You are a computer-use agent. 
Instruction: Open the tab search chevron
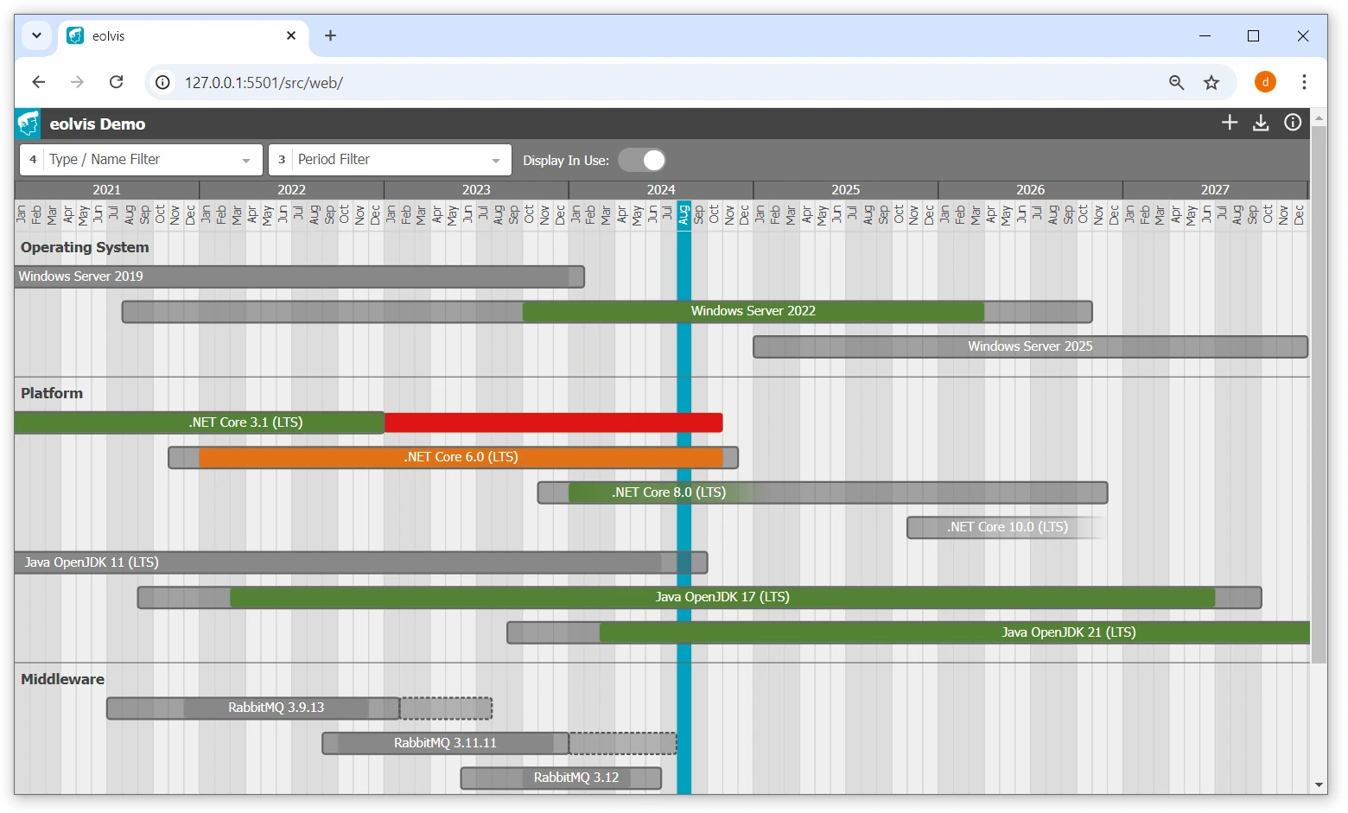36,35
